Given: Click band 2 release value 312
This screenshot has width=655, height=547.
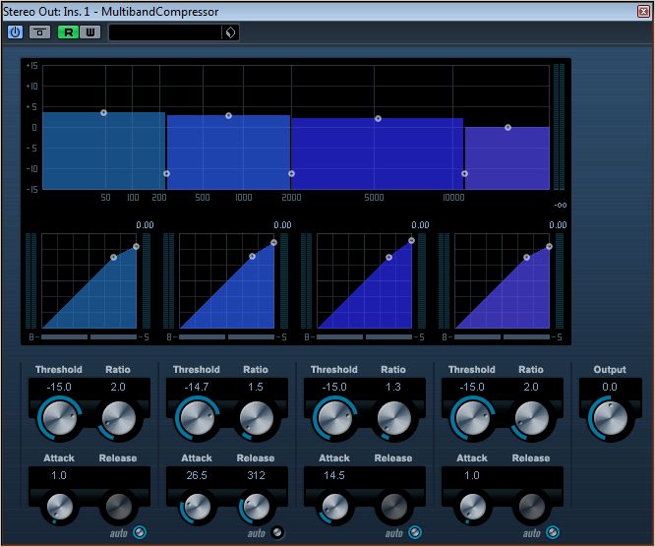Looking at the screenshot, I should [256, 475].
